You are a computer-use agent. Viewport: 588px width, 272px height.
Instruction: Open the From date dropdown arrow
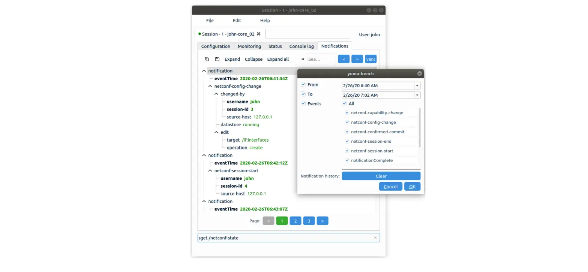417,85
